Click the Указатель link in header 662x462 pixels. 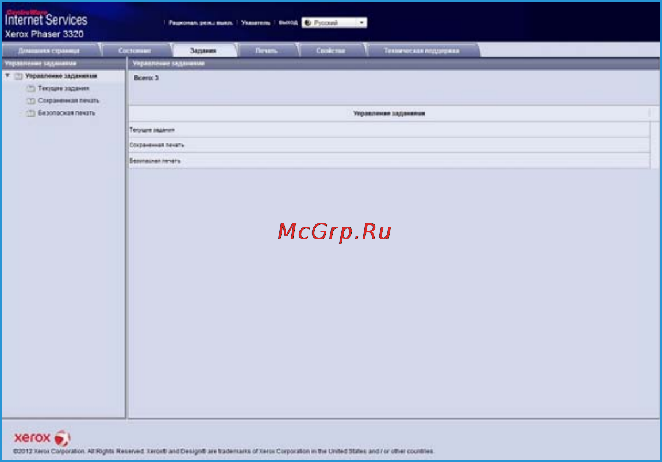pyautogui.click(x=255, y=23)
